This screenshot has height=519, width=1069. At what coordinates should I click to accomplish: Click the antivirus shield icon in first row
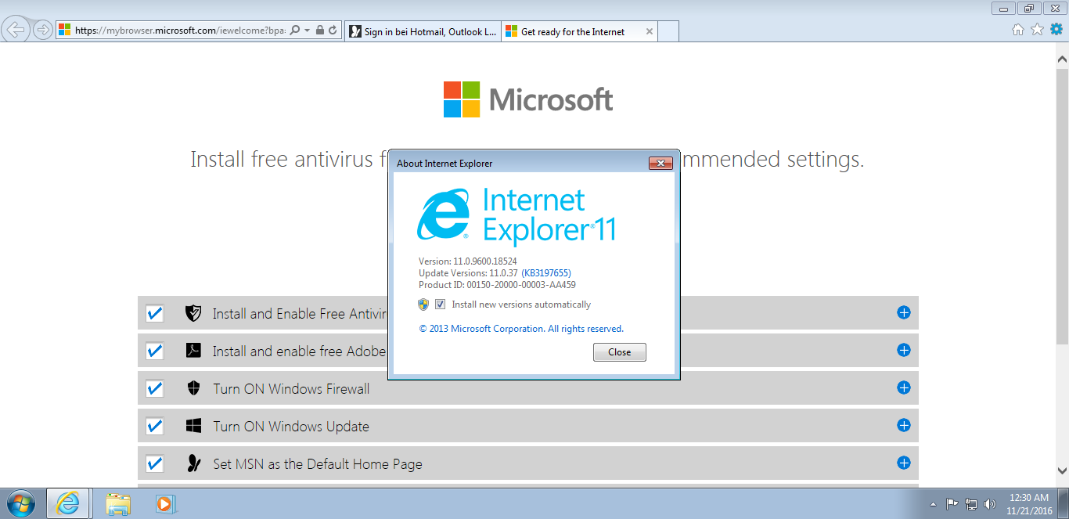point(193,313)
